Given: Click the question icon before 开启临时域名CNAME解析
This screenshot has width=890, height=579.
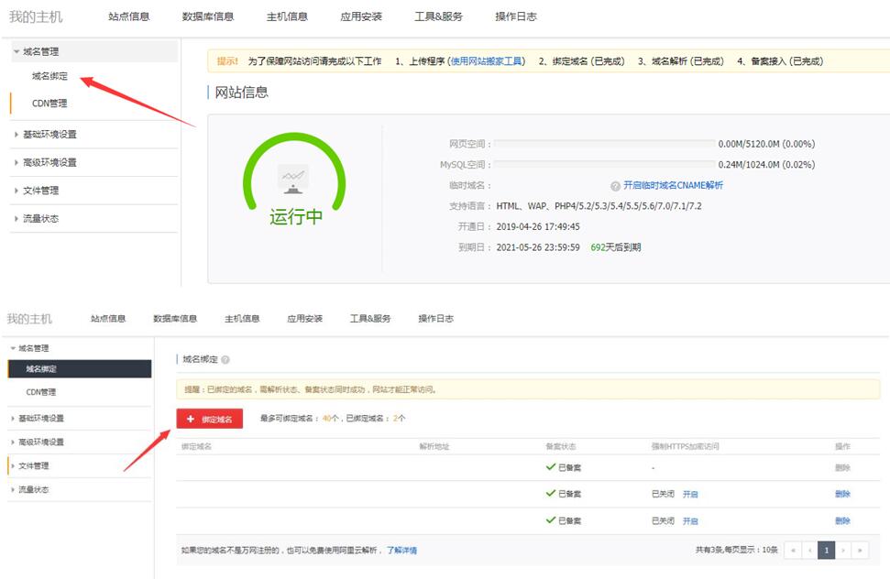Looking at the screenshot, I should click(615, 186).
